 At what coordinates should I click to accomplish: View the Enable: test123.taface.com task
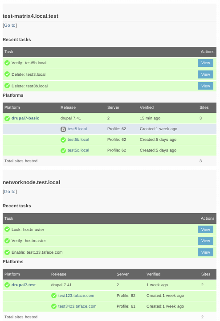click(x=205, y=252)
